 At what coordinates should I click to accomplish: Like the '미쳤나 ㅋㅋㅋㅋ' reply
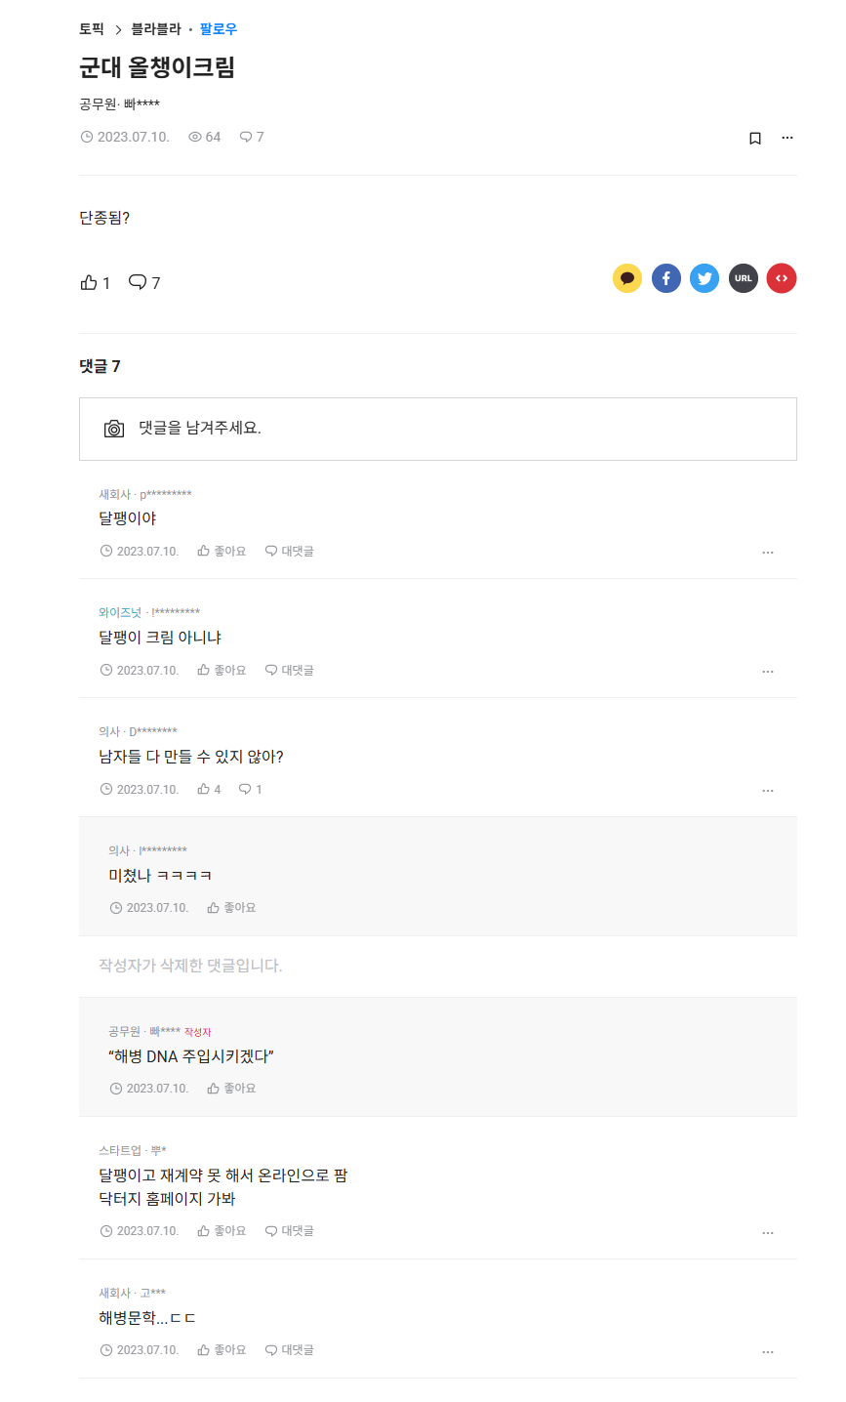[x=231, y=908]
